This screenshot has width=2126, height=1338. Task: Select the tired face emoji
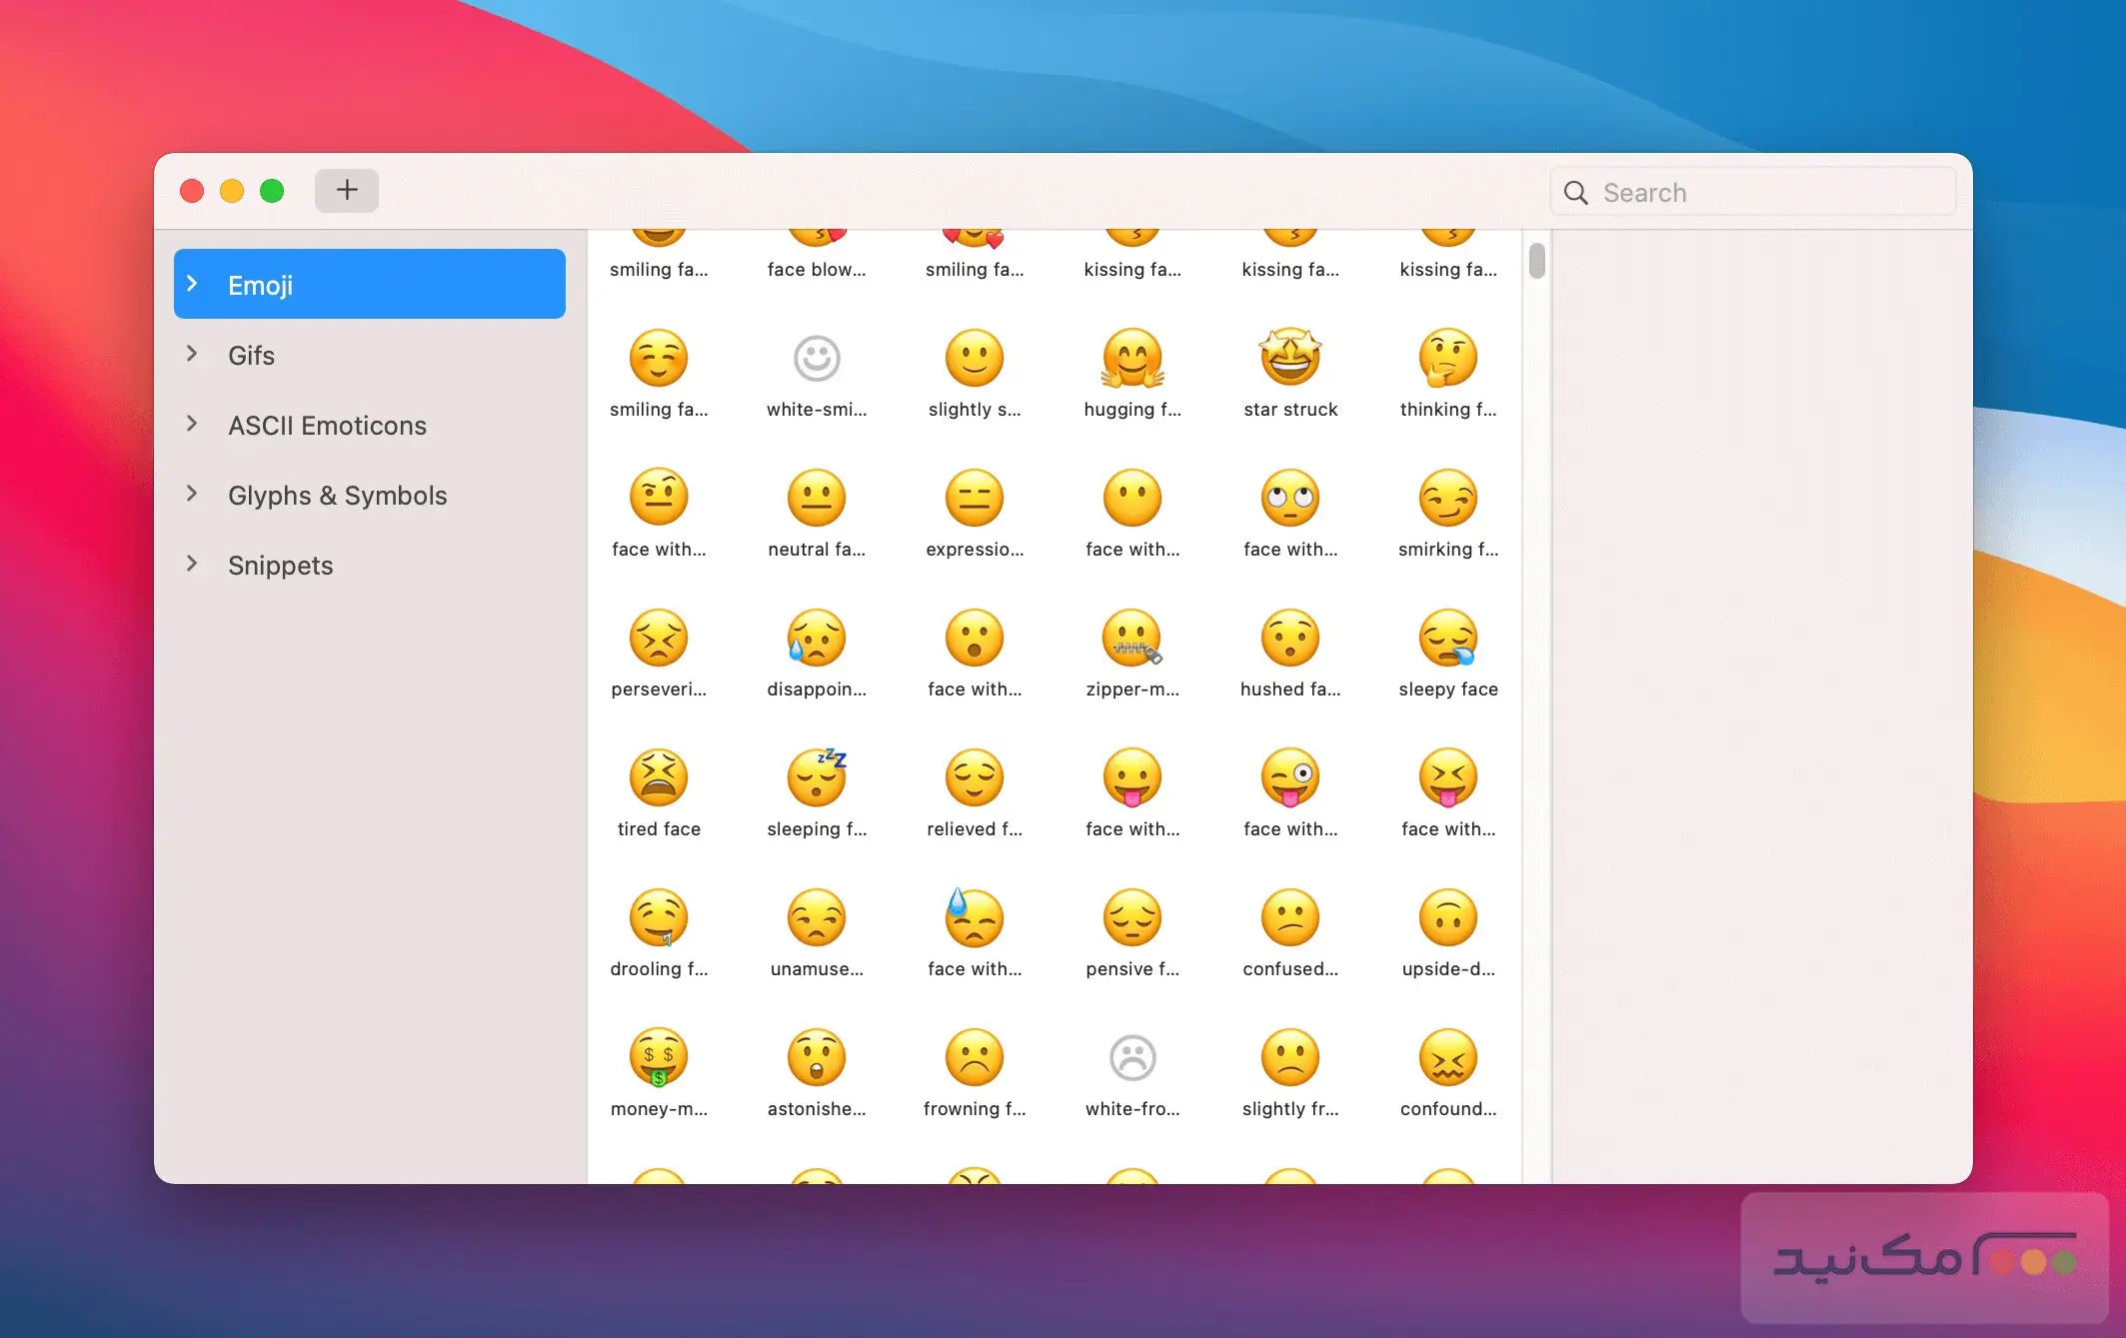pos(659,777)
